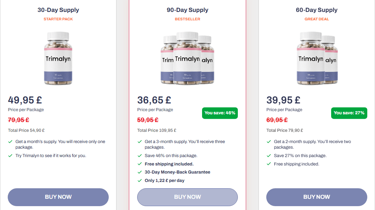Viewport: 375px width, 210px height.
Task: Click checkmark beside 'Only 1,22 £ per day'
Action: [140, 181]
